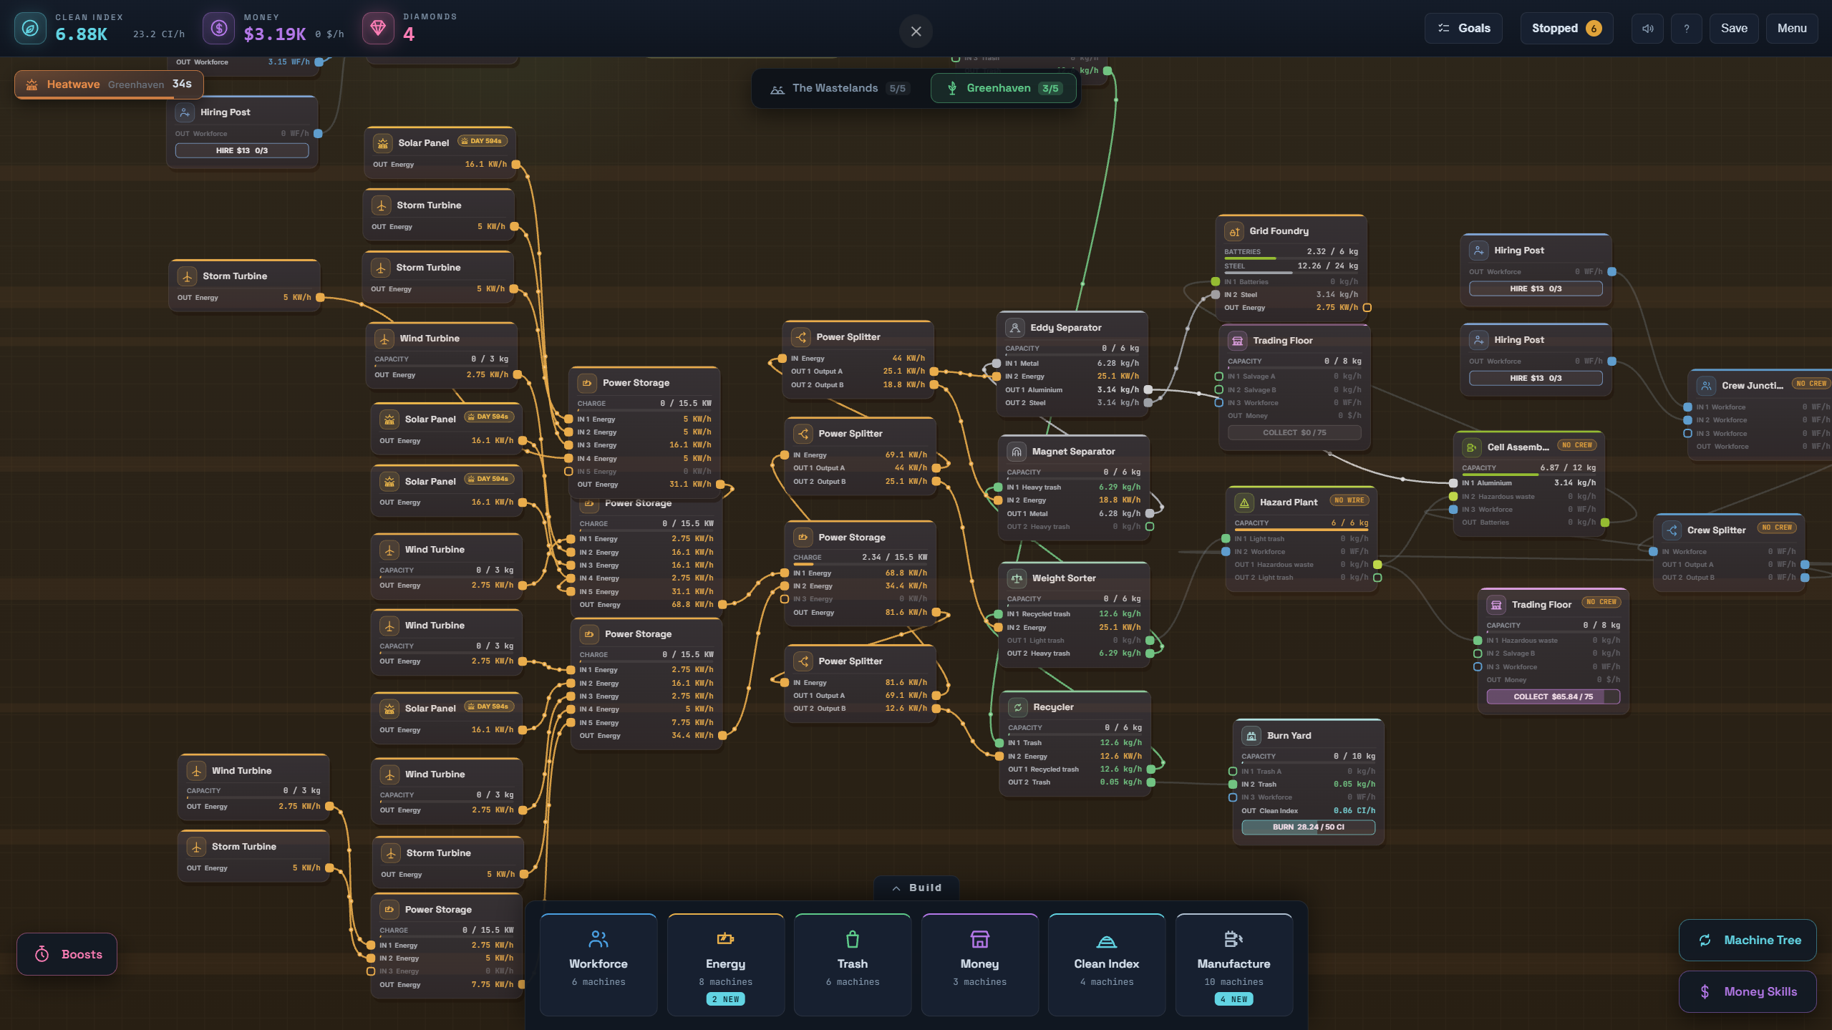Click the Burn Yard node icon
The height and width of the screenshot is (1030, 1832).
pyautogui.click(x=1251, y=736)
